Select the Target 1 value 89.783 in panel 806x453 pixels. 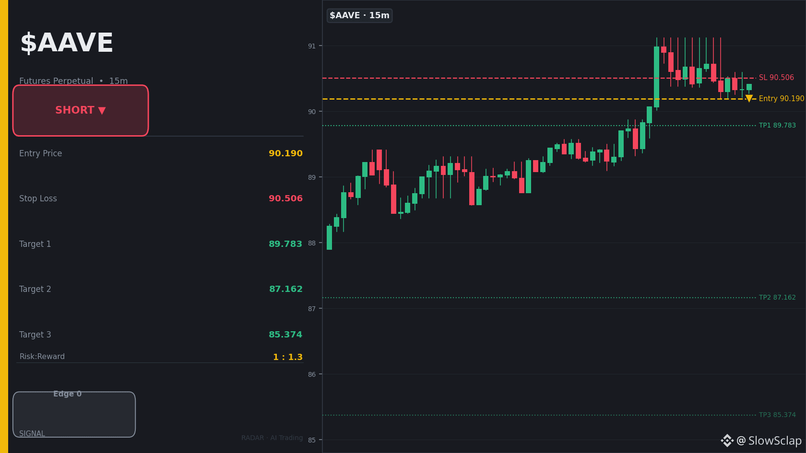pos(285,244)
